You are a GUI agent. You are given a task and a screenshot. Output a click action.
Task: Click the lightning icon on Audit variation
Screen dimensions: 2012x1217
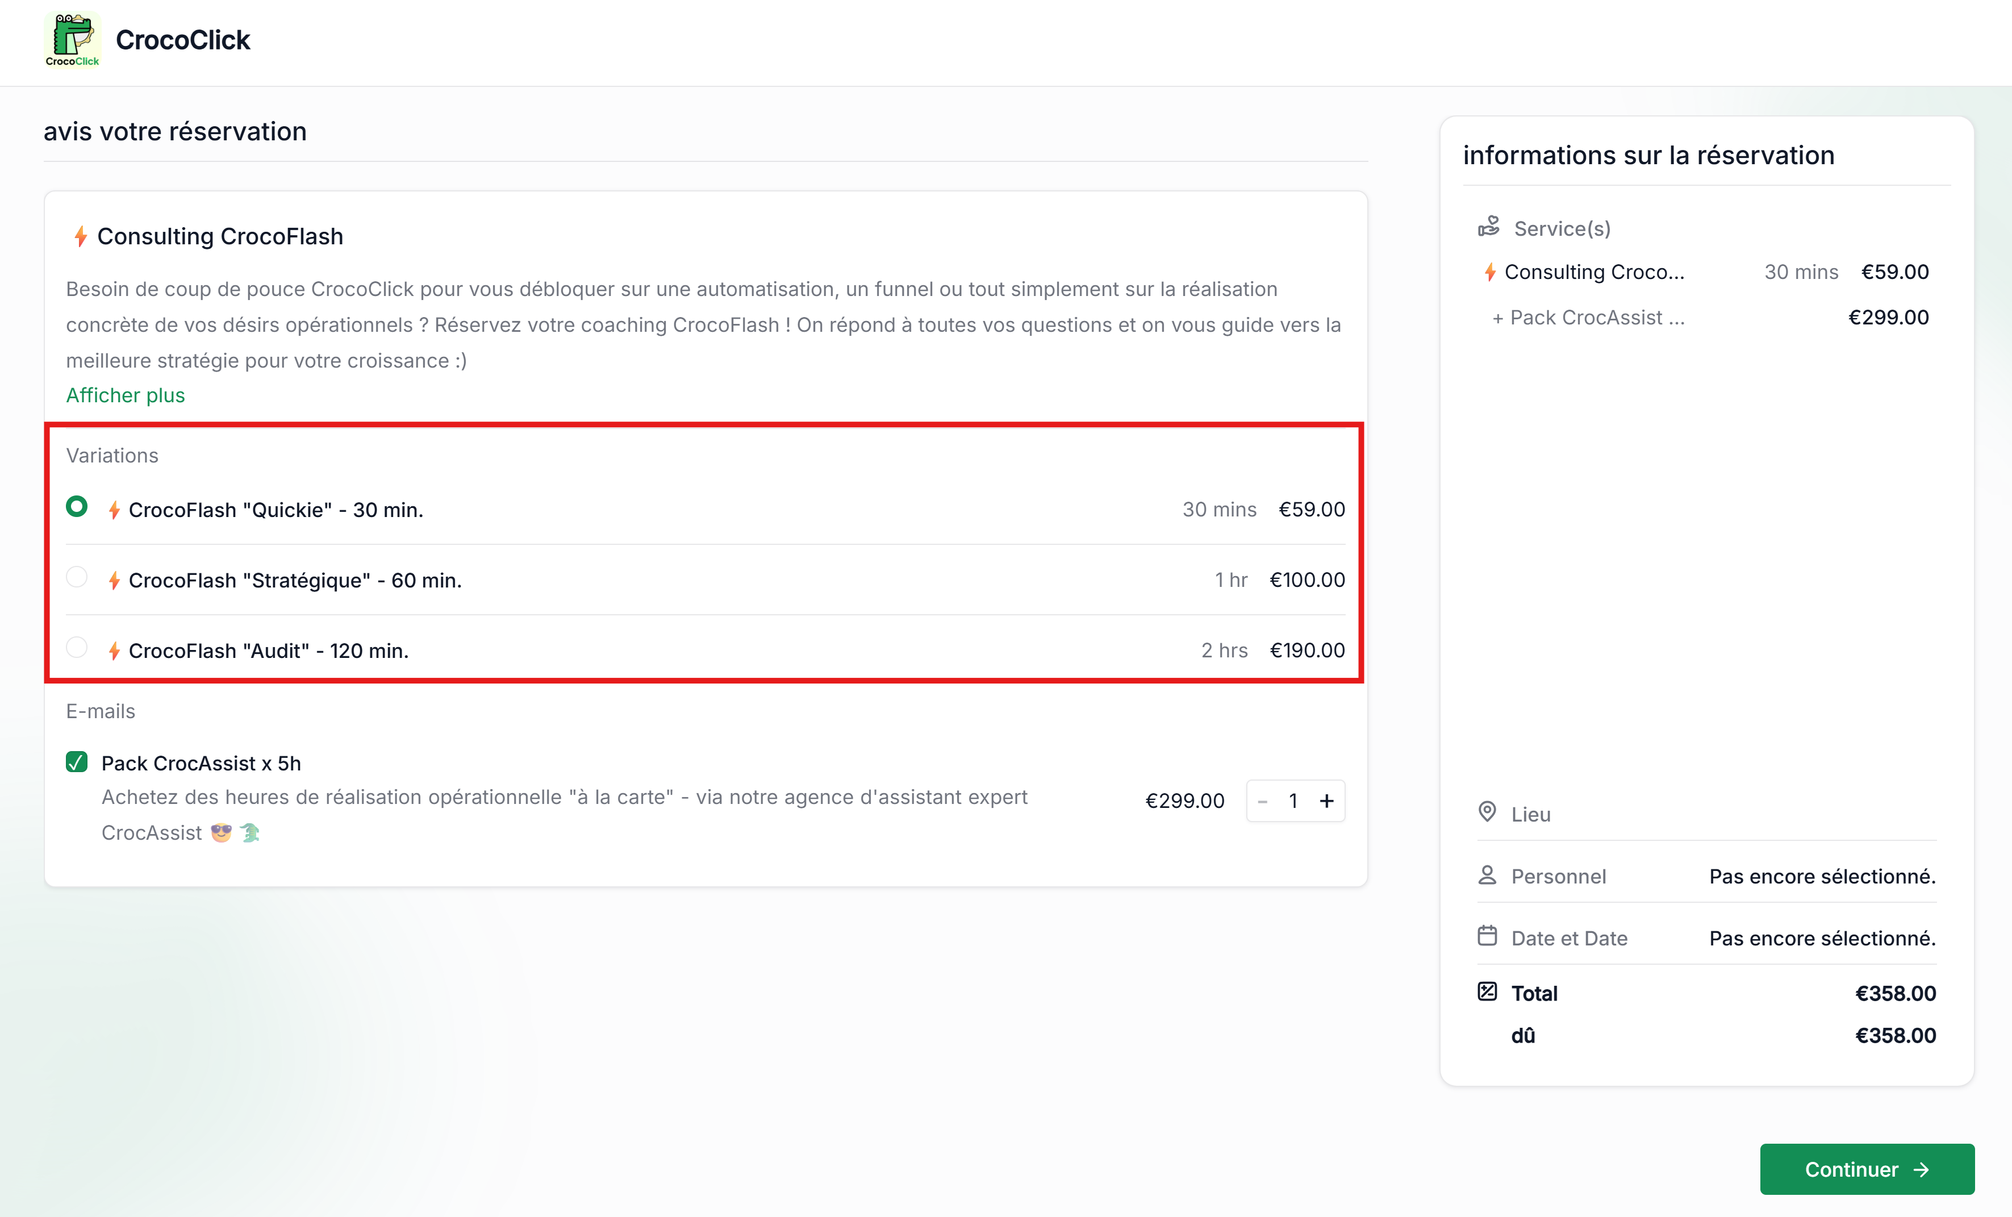click(x=114, y=651)
